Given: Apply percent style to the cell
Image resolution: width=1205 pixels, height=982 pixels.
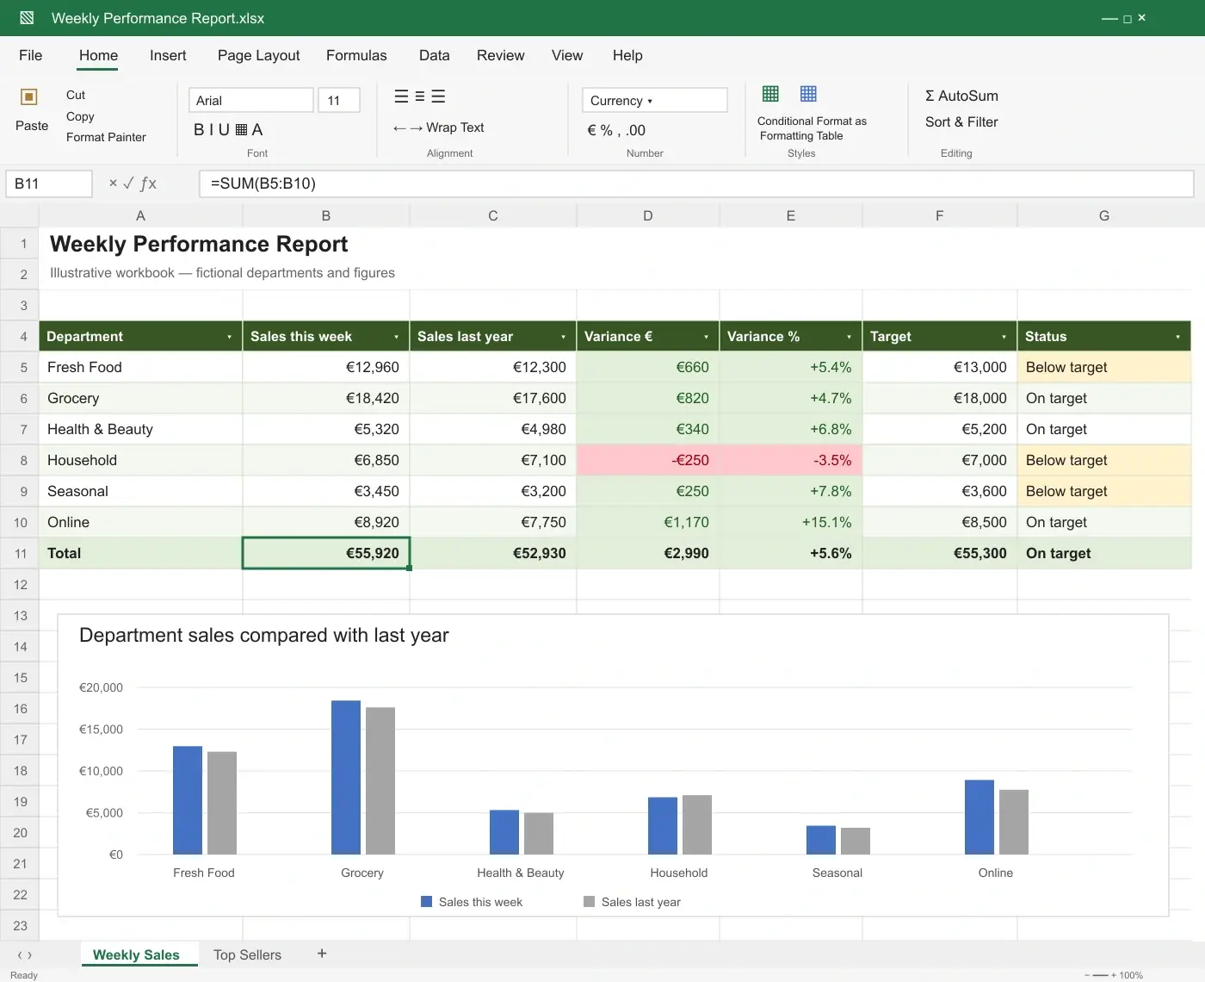Looking at the screenshot, I should coord(606,131).
